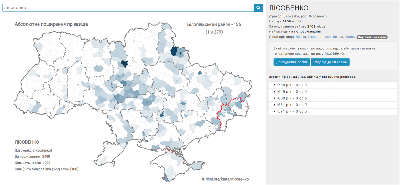This screenshot has width=401, height=185.
Task: Expand the 1581 рік – 0 осіб row
Action: tap(333, 105)
